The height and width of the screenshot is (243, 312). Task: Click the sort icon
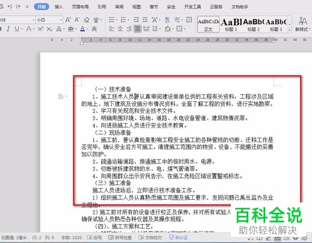167,20
